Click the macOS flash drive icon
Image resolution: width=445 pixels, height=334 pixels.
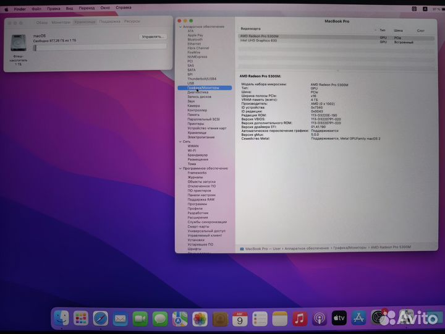tap(19, 43)
